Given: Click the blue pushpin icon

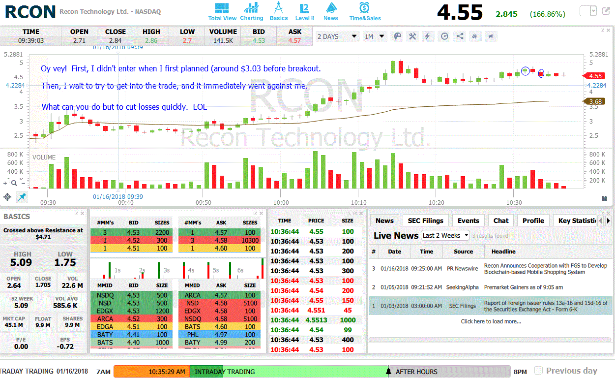Looking at the screenshot, I should pyautogui.click(x=22, y=197).
